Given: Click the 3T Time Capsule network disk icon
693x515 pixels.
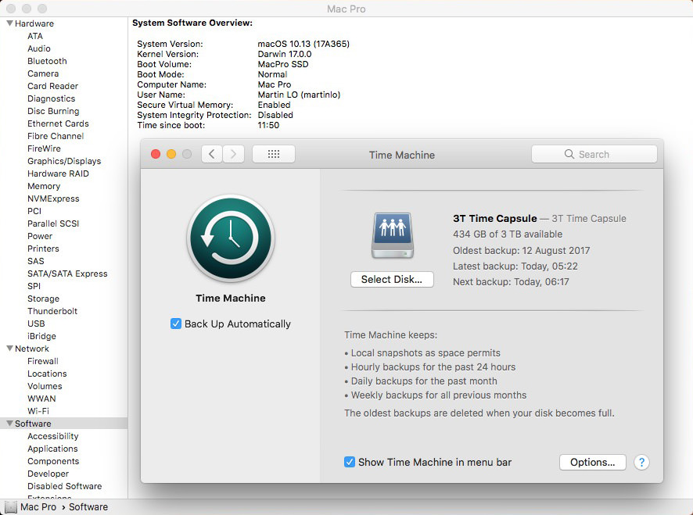Looking at the screenshot, I should pyautogui.click(x=393, y=235).
